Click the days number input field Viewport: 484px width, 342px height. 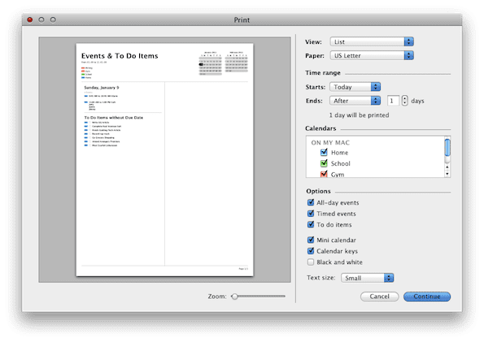[x=393, y=101]
